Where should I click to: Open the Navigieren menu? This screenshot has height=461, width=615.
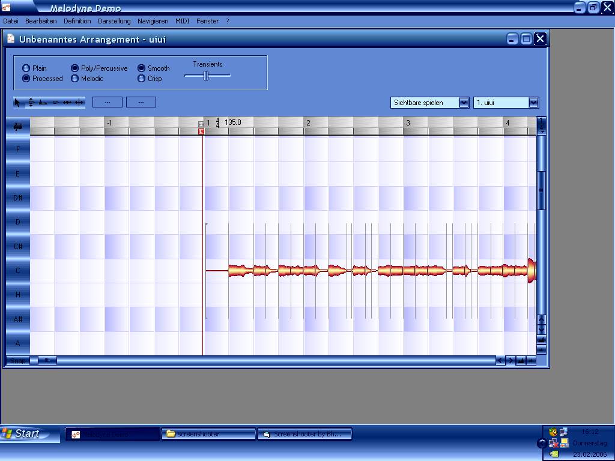pyautogui.click(x=153, y=21)
